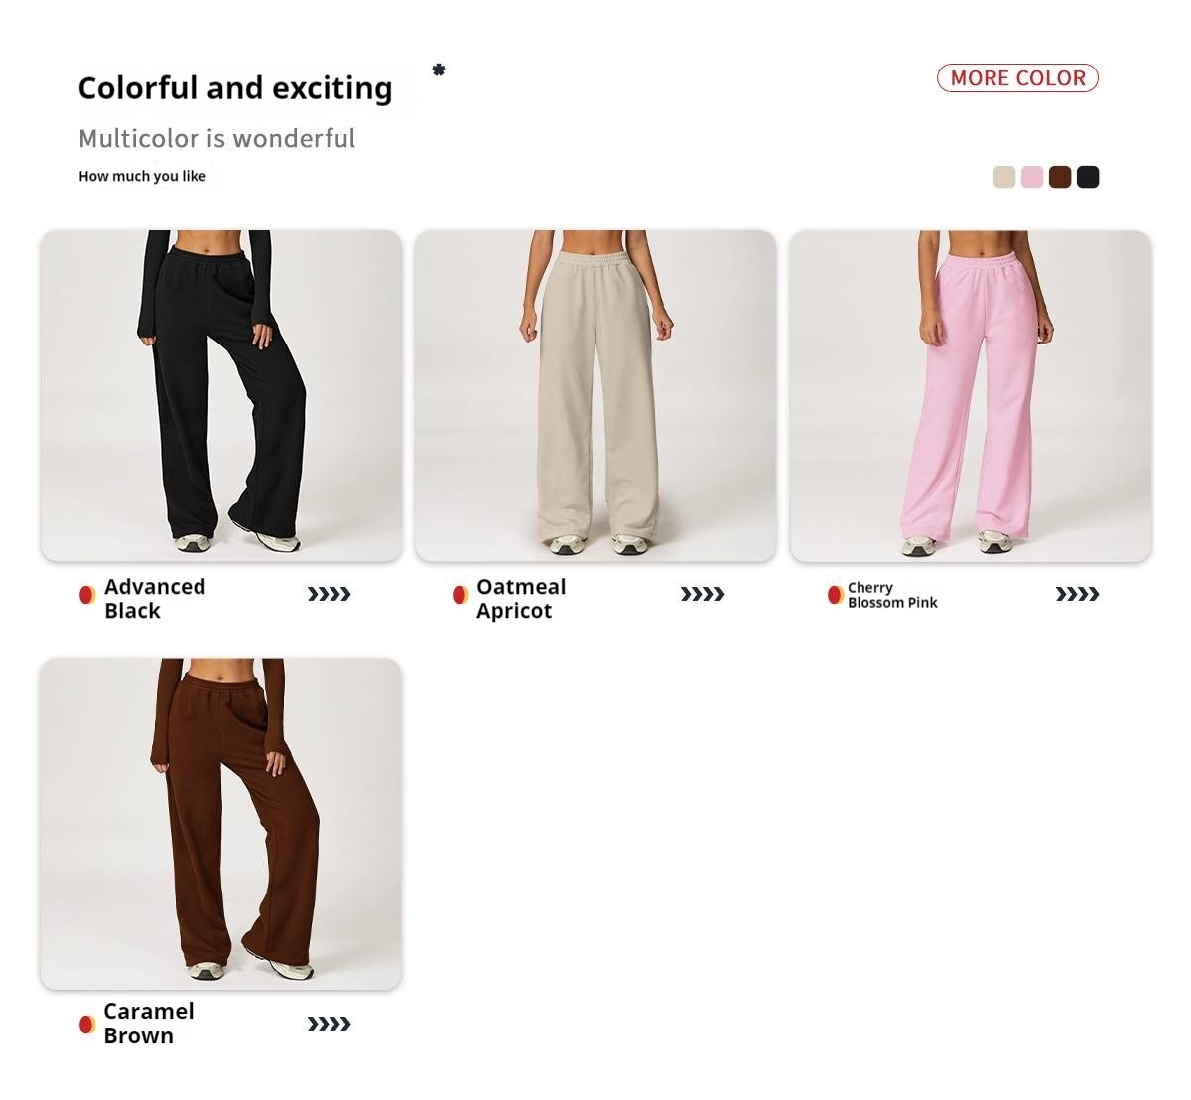Open the Caramel Brown pants image
Screen dimensions: 1191x1100
pyautogui.click(x=221, y=824)
